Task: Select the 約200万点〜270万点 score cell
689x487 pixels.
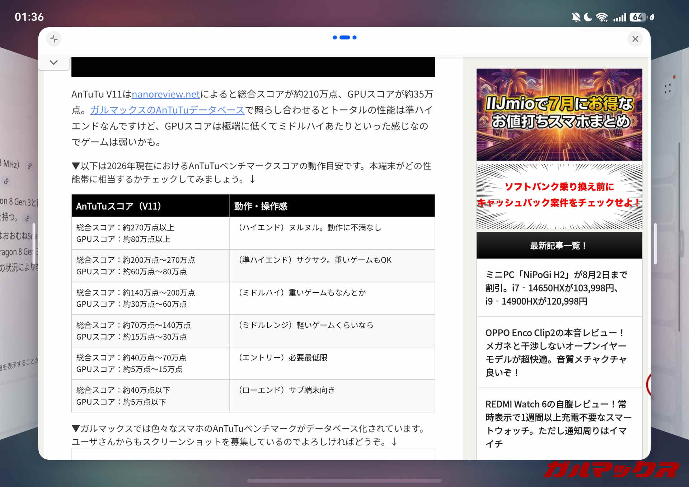Action: (x=150, y=266)
